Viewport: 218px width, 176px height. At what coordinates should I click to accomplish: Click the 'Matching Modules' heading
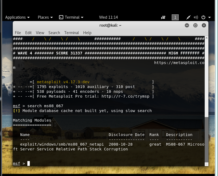[32, 120]
